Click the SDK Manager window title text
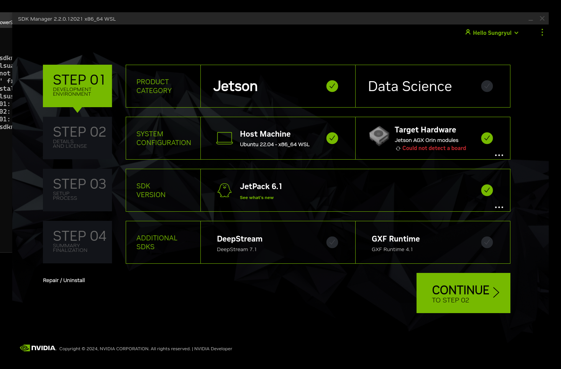561x369 pixels. click(67, 19)
